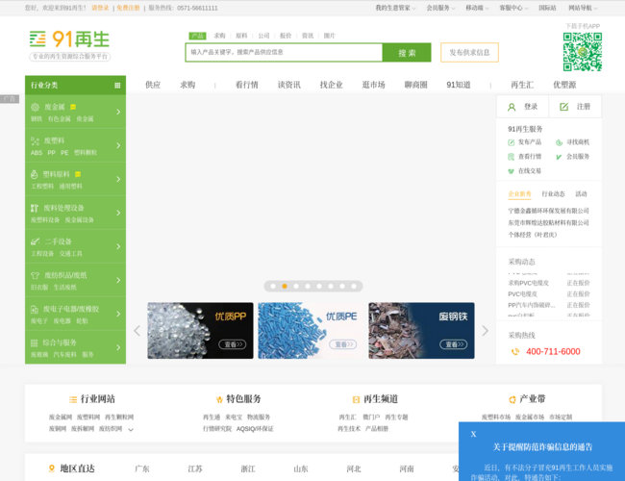Click the 废金属 gear category icon
This screenshot has height=481, width=625.
[x=36, y=107]
